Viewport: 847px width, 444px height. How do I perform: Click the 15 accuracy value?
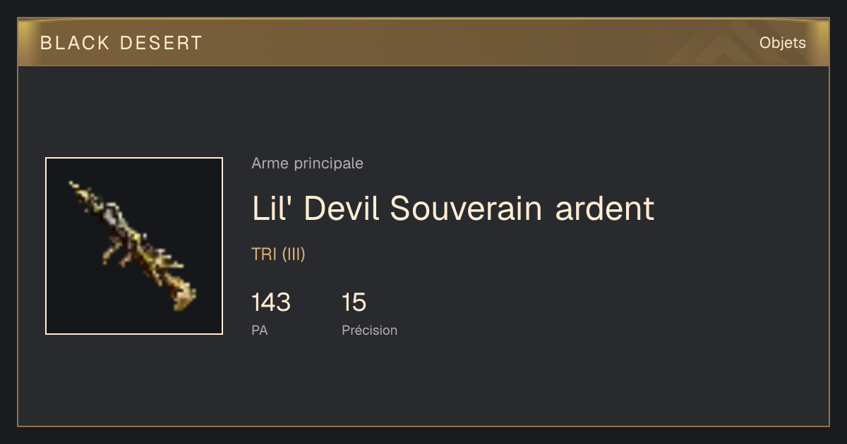tap(354, 302)
